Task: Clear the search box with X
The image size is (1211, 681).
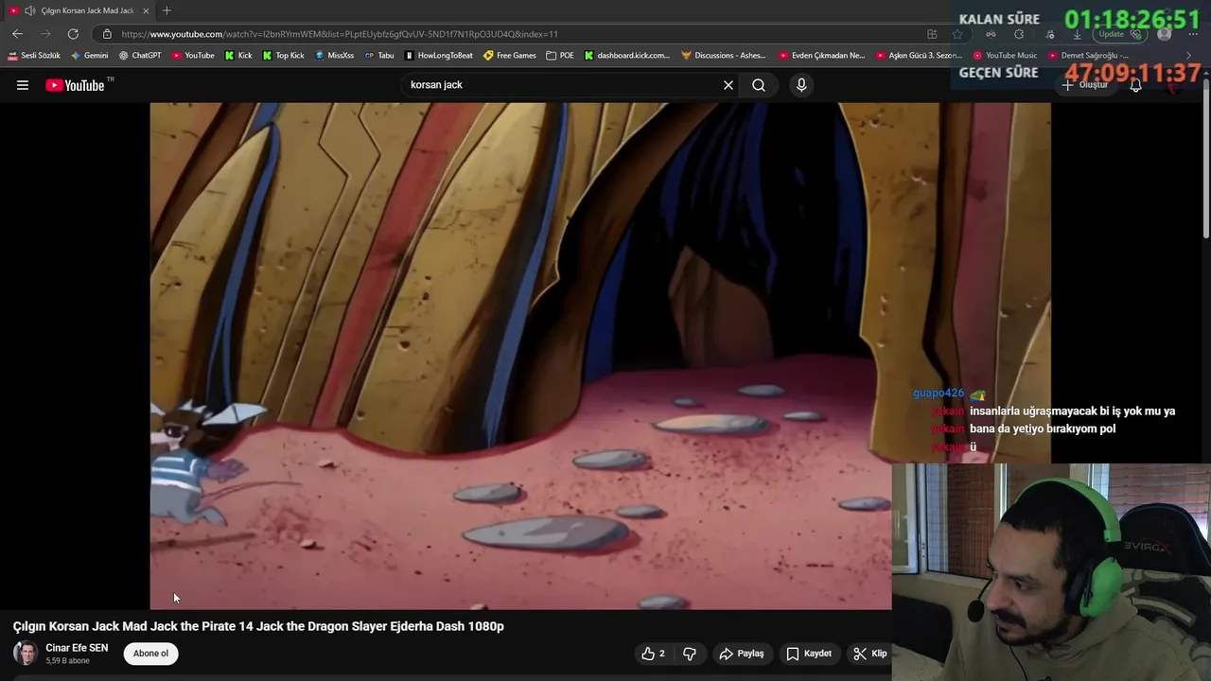Action: click(x=728, y=85)
